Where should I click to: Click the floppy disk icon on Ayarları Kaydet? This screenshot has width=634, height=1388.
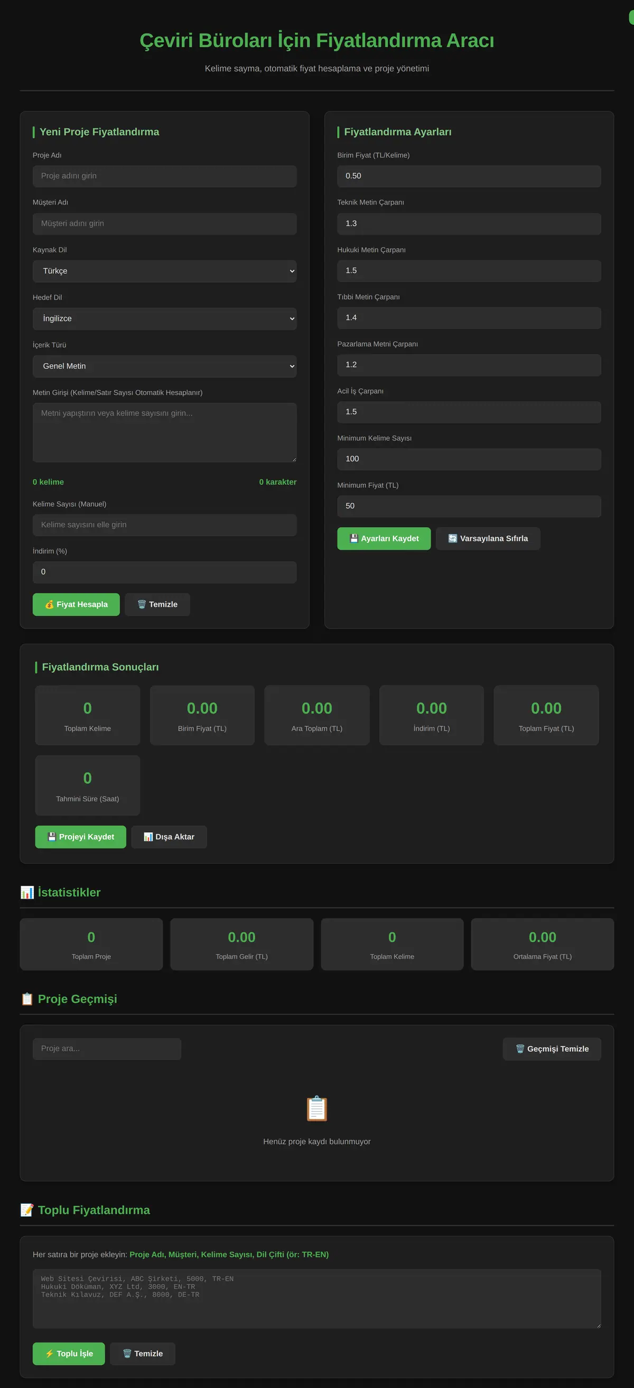354,538
